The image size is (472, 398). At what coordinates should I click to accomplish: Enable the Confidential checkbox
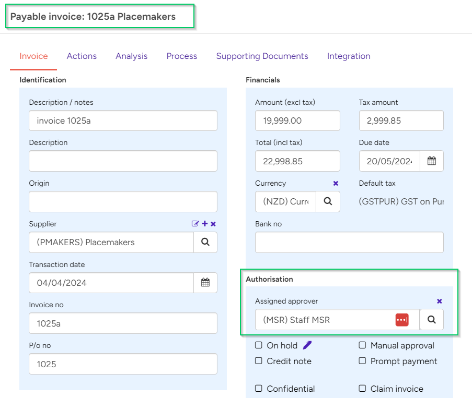pyautogui.click(x=259, y=389)
